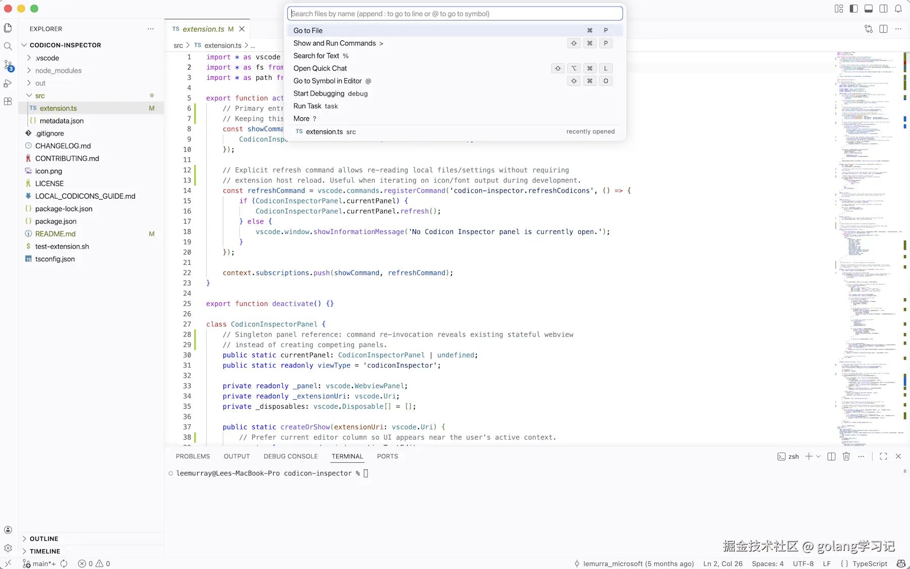910x569 pixels.
Task: Open Explorer Views and More Actions
Action: pyautogui.click(x=151, y=29)
